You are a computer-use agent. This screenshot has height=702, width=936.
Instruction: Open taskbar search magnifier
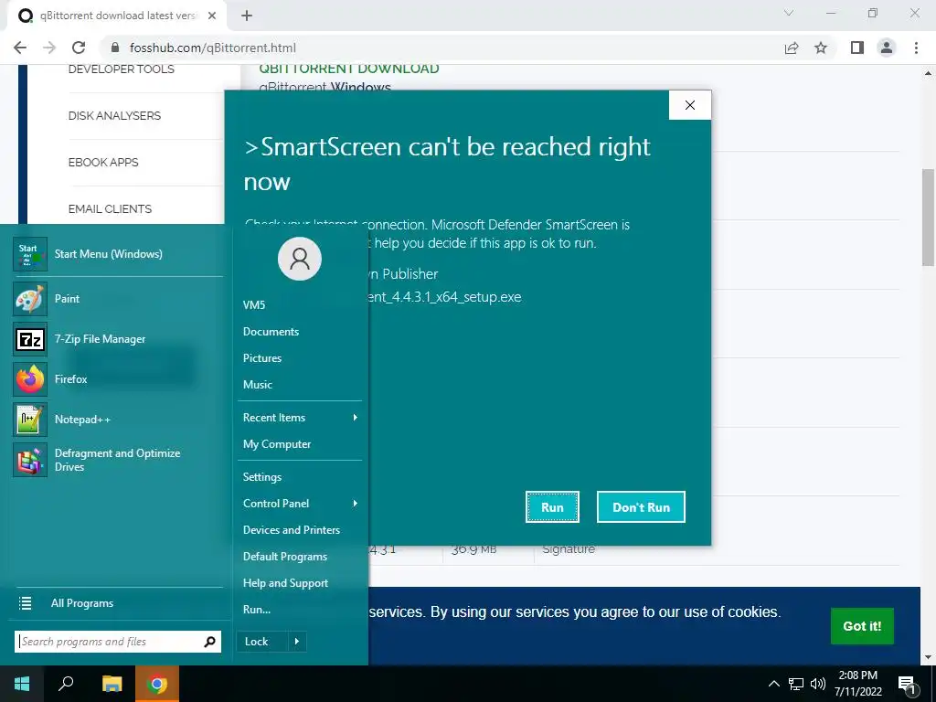point(66,684)
